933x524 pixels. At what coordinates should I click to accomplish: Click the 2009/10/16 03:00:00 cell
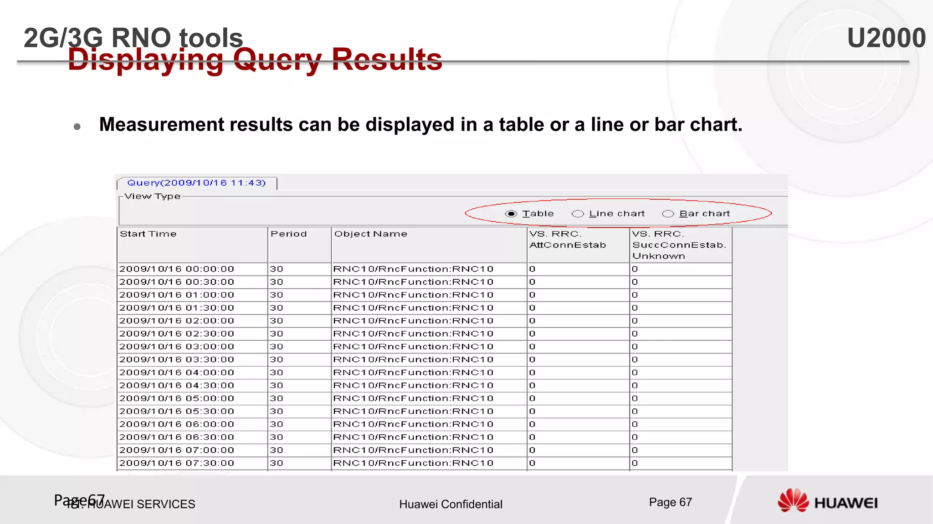tap(192, 347)
